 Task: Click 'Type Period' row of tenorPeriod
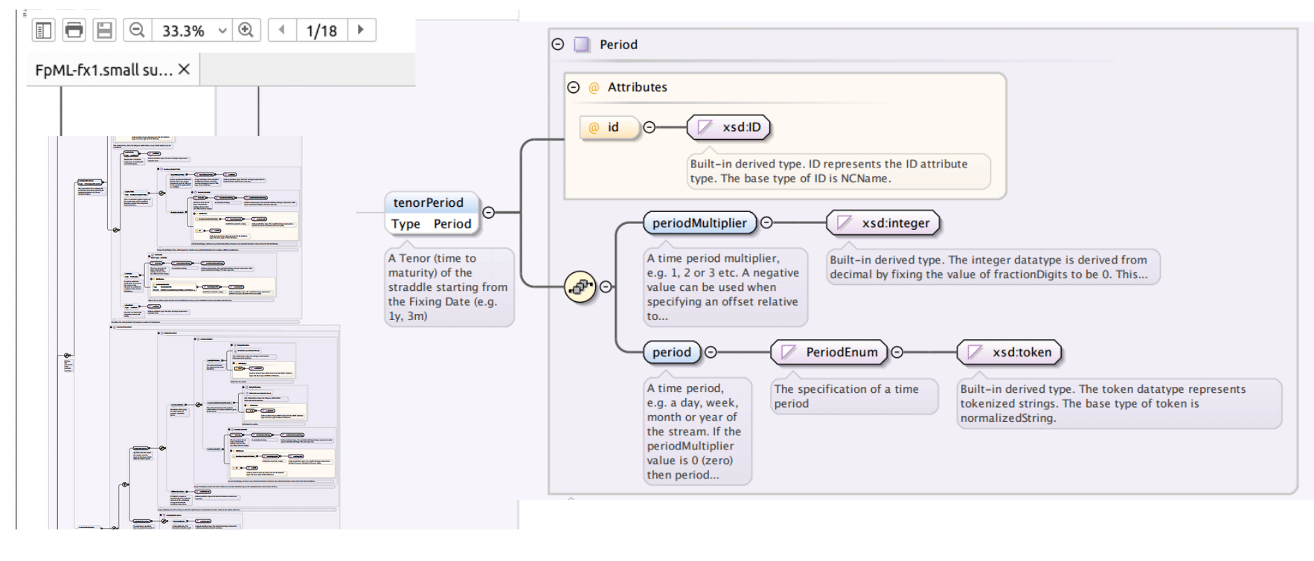432,224
